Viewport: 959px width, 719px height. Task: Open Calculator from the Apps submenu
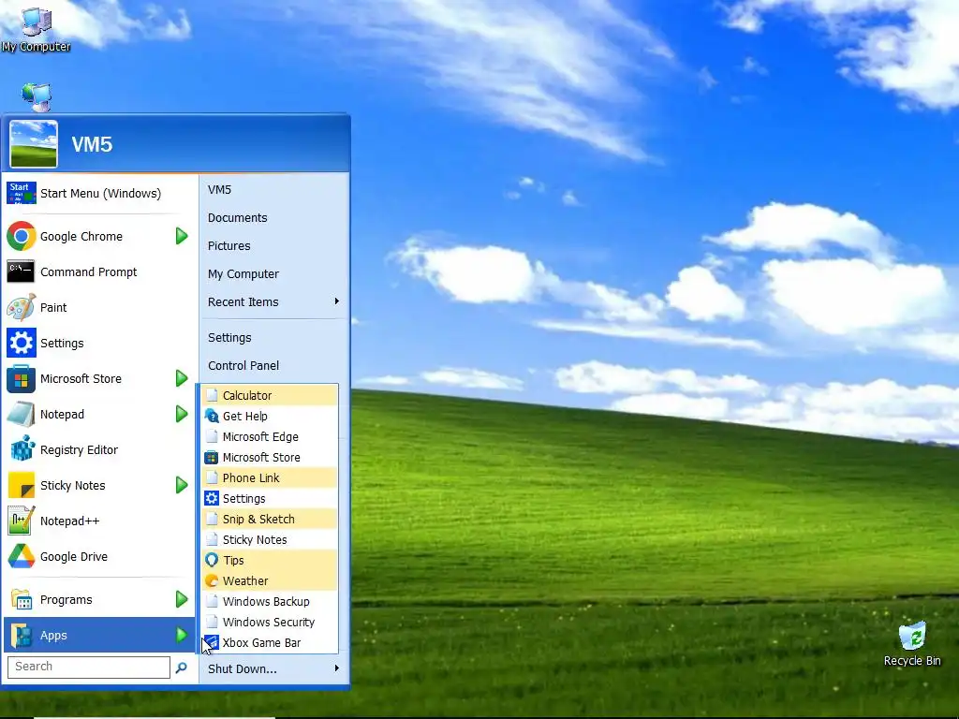(271, 396)
